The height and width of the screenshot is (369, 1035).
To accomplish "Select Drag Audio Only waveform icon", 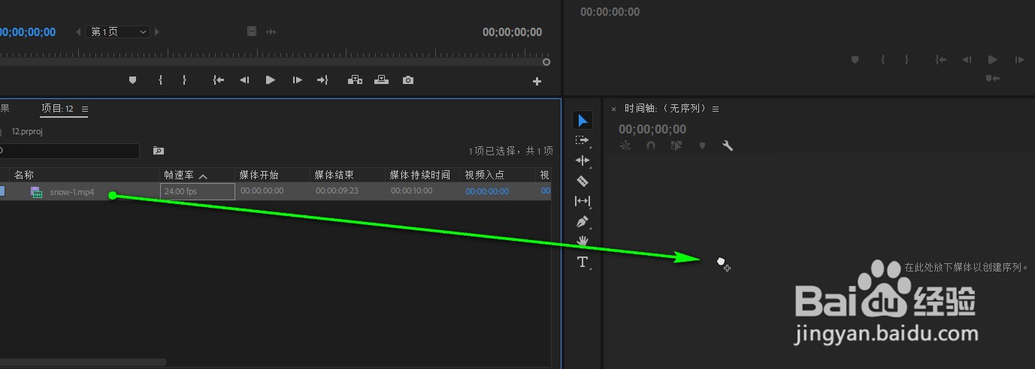I will tap(271, 31).
